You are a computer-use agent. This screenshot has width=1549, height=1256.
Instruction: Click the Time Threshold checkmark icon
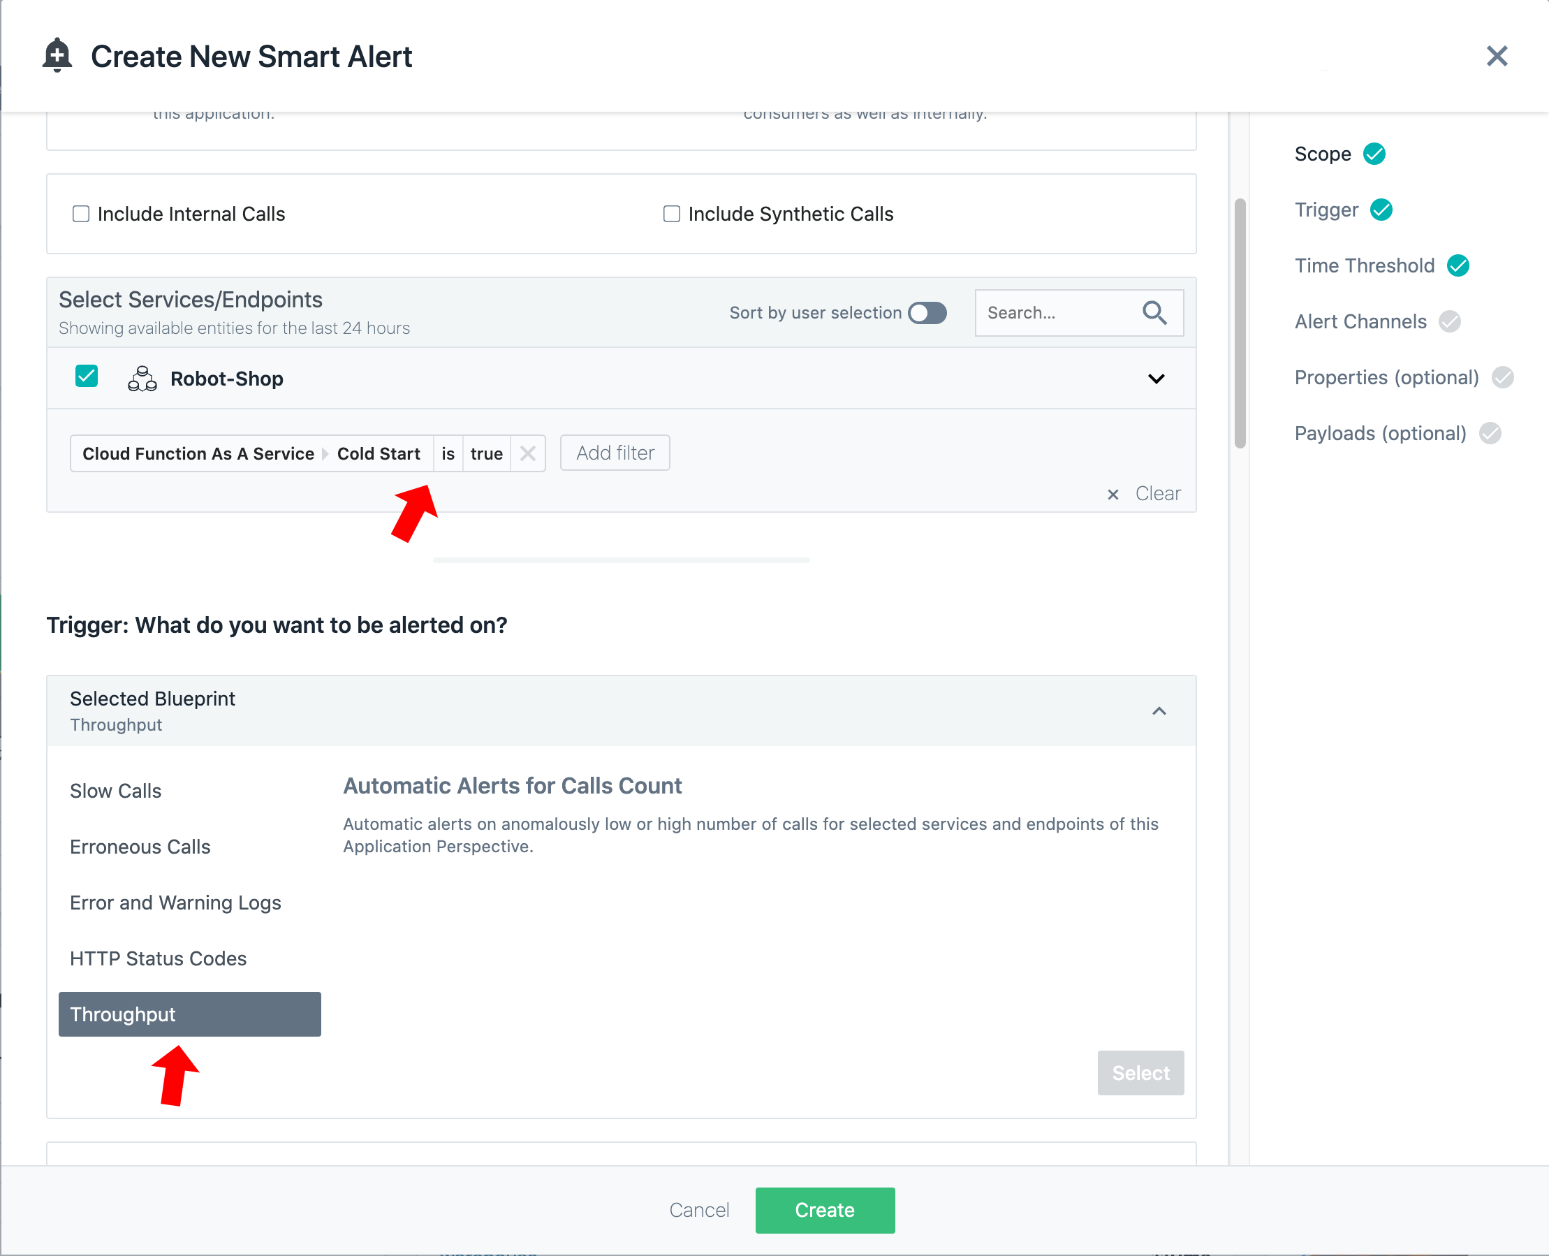point(1458,265)
